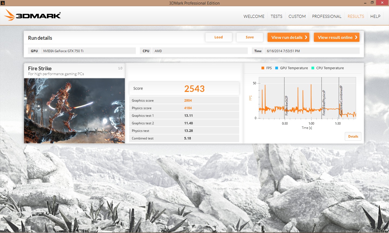This screenshot has height=233, width=389.
Task: Click the Graphics test 1 row
Action: (x=184, y=116)
